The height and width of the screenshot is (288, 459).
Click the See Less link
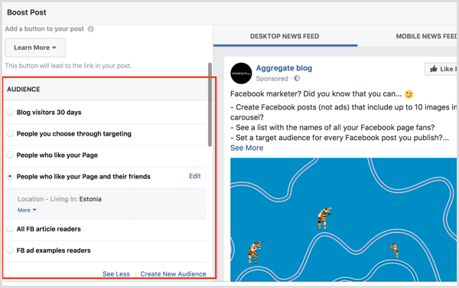pos(116,274)
